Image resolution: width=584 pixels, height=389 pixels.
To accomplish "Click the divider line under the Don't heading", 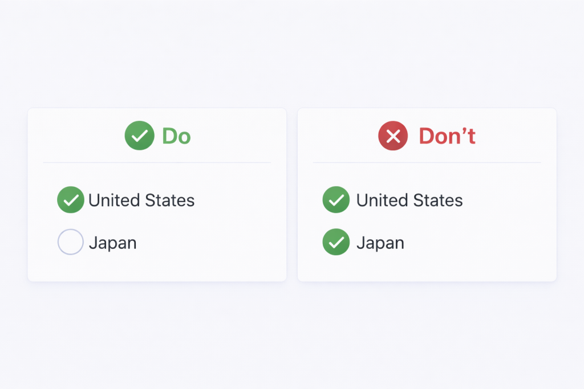I will point(427,163).
